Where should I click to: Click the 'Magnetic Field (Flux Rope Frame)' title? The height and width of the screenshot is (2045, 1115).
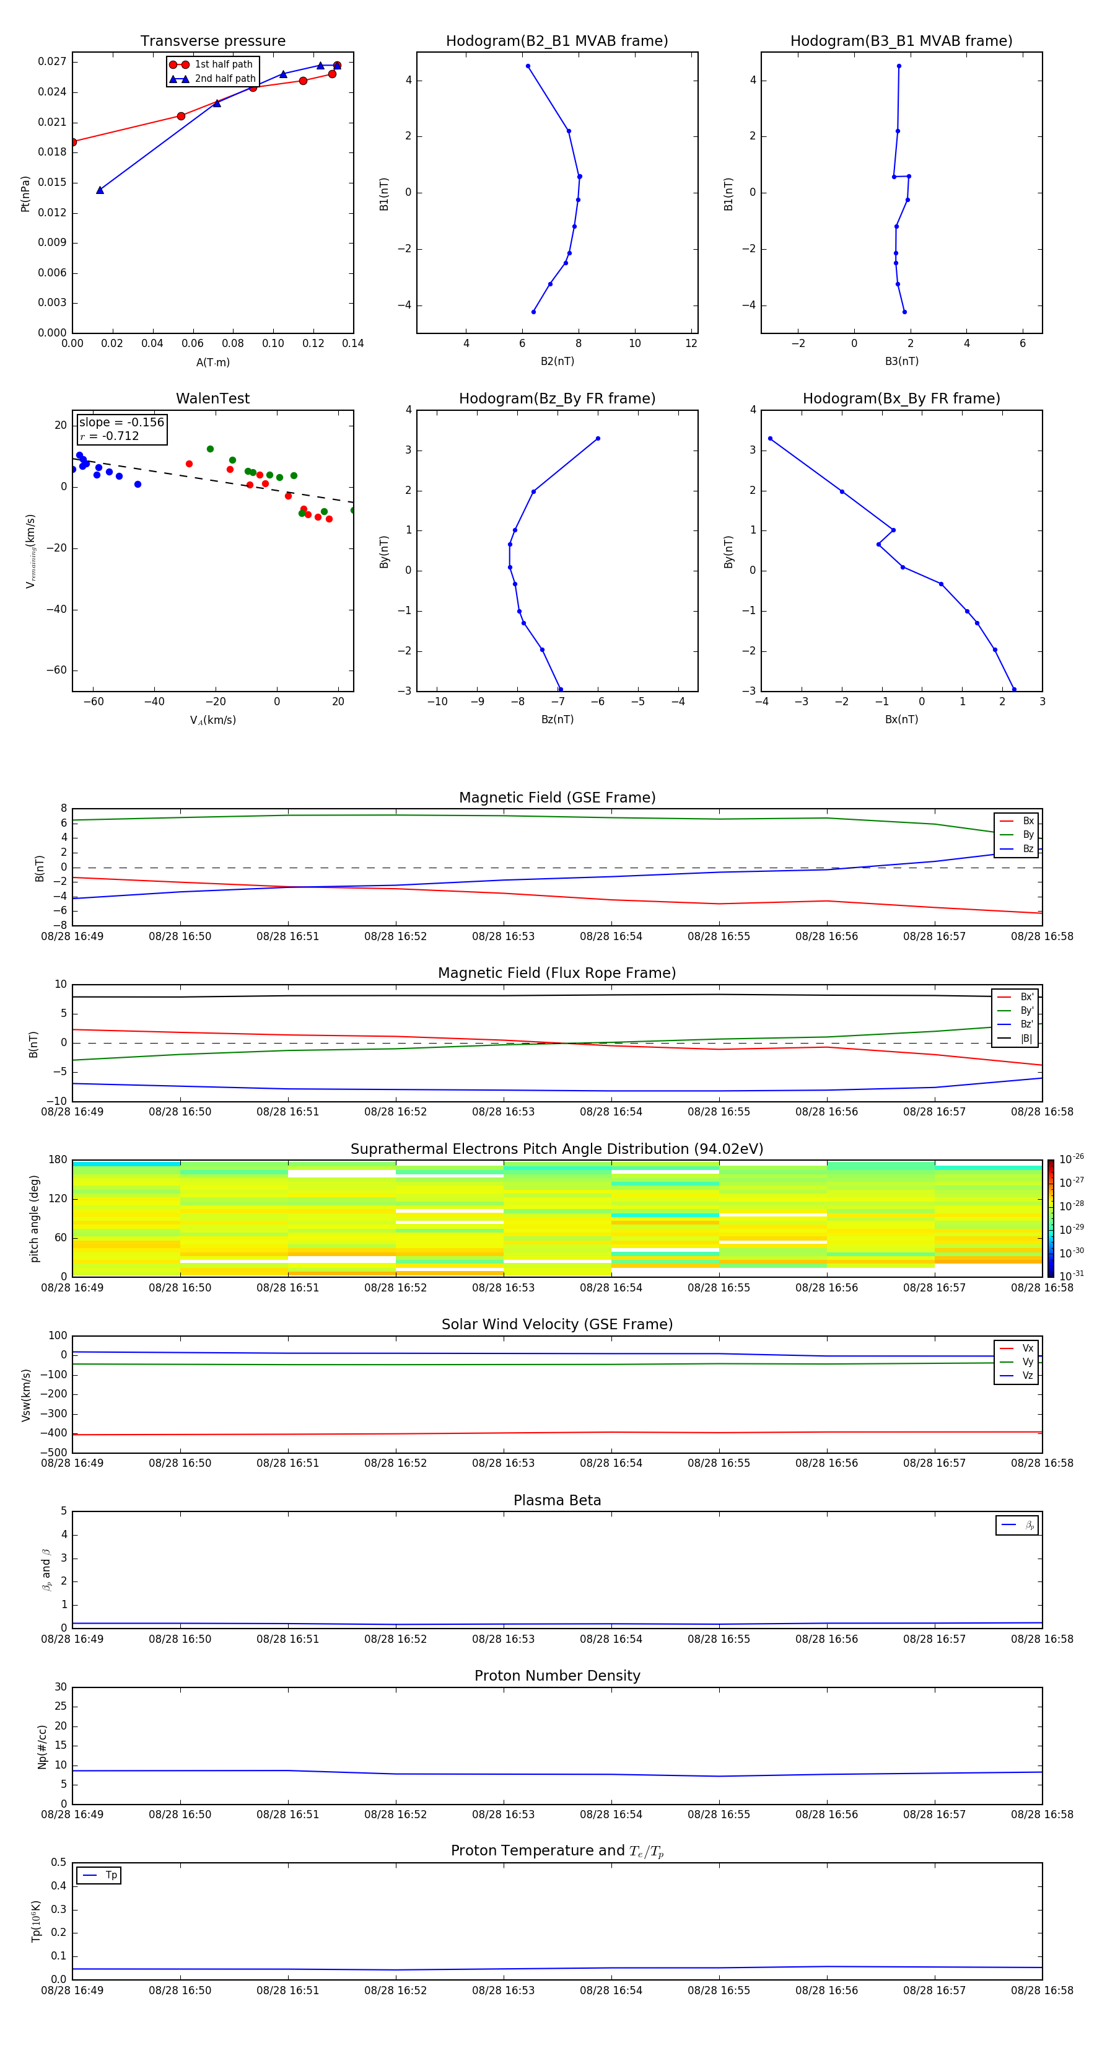pos(557,974)
